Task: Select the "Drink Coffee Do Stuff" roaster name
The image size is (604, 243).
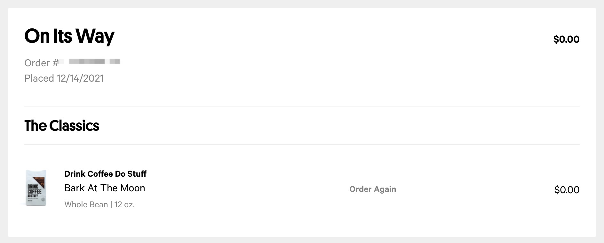Action: click(105, 174)
